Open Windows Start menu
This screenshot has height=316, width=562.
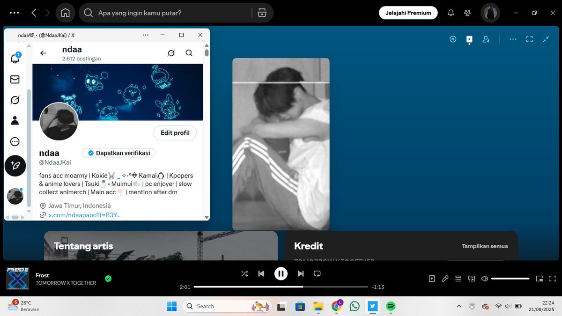pos(172,306)
